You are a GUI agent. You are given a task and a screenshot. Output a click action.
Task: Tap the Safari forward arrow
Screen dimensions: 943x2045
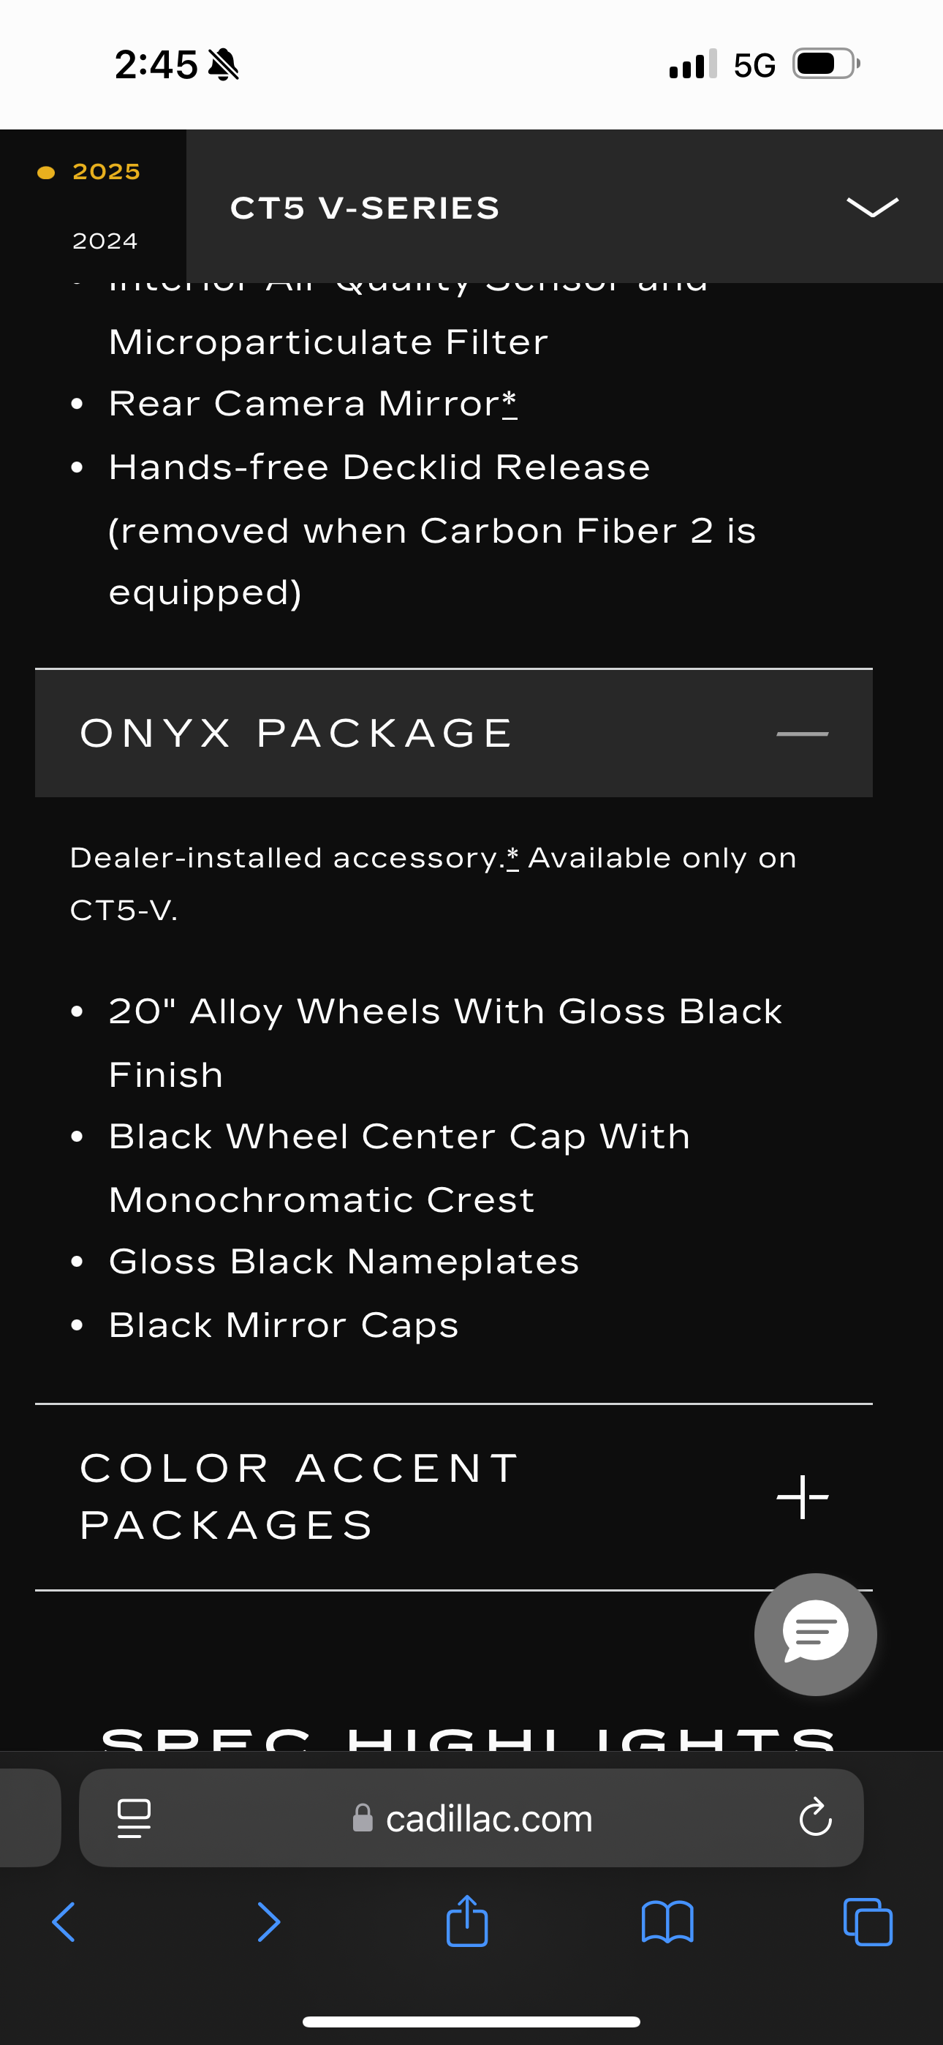click(x=268, y=1922)
